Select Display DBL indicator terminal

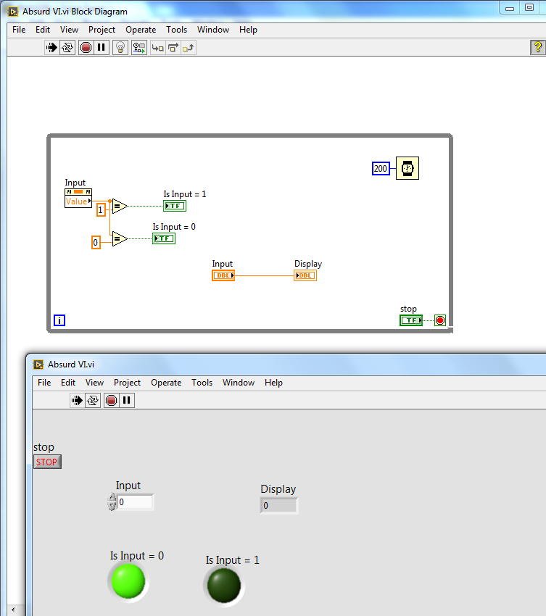pyautogui.click(x=305, y=275)
